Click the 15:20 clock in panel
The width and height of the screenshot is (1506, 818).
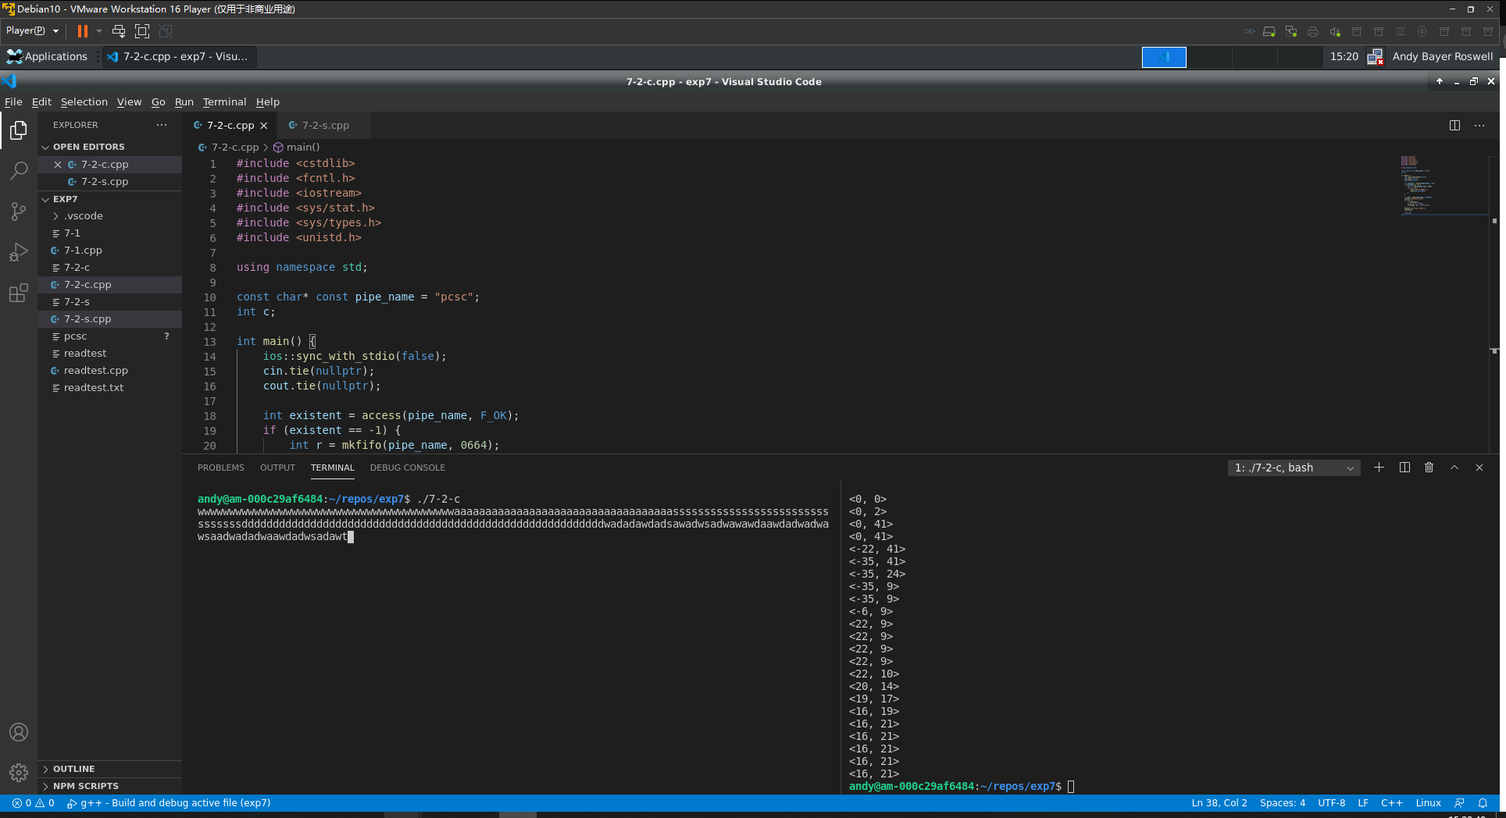(x=1344, y=57)
